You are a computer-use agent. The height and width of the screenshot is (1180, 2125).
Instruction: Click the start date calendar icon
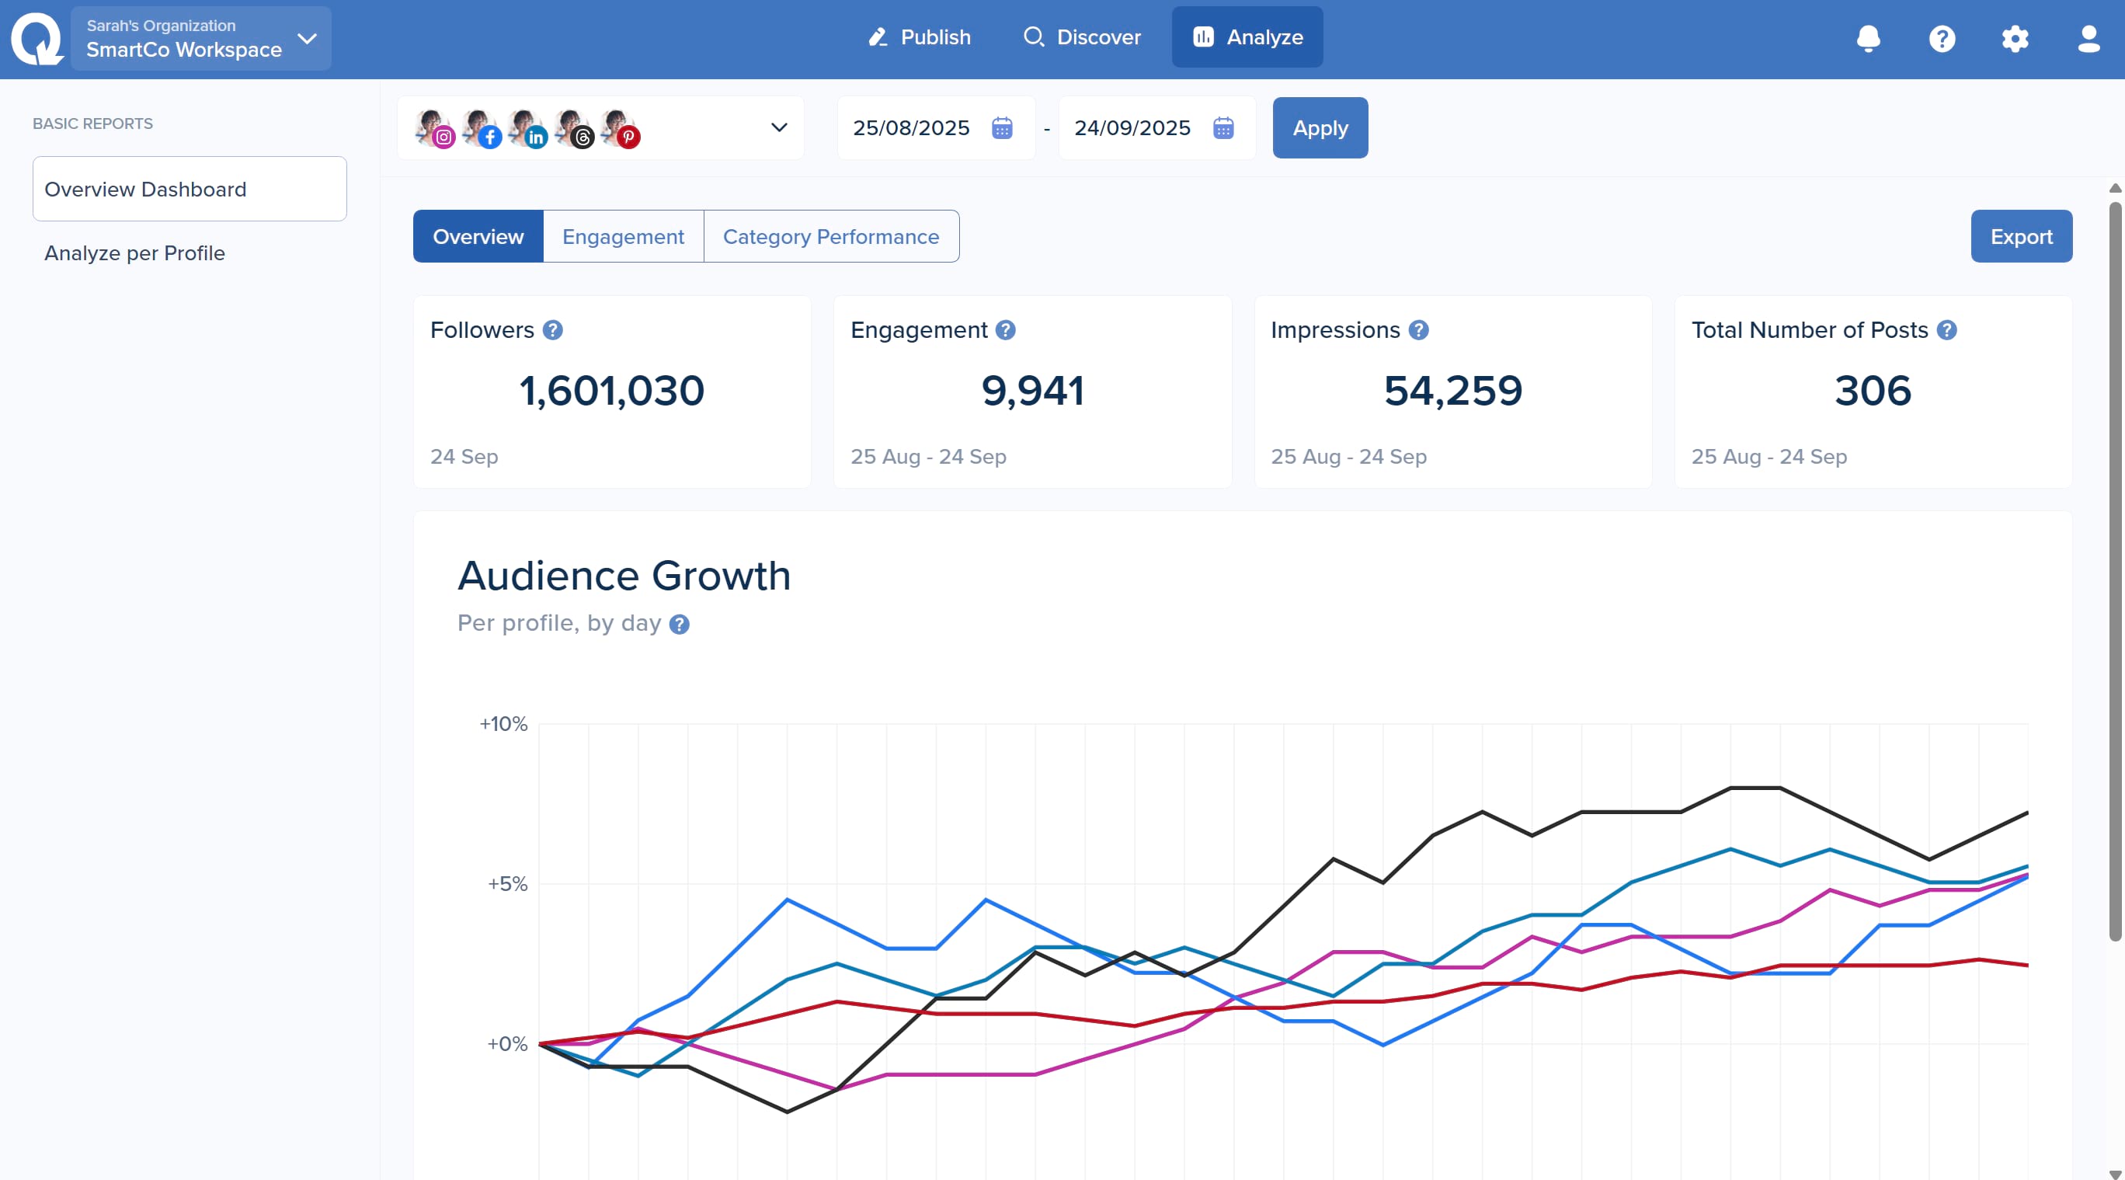(x=1001, y=128)
